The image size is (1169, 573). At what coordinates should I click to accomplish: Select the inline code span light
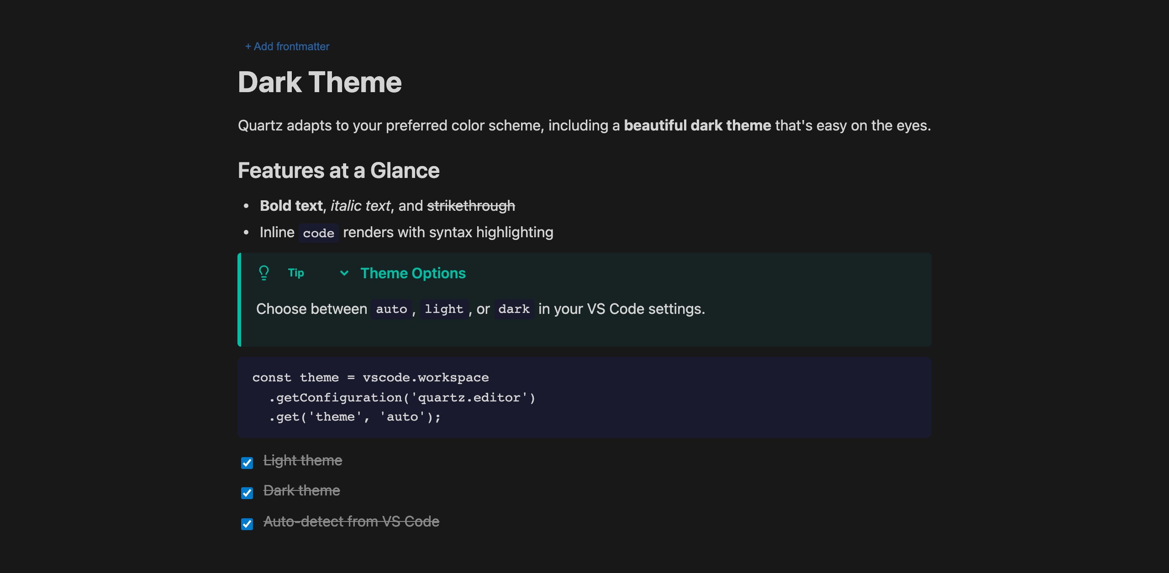coord(444,309)
